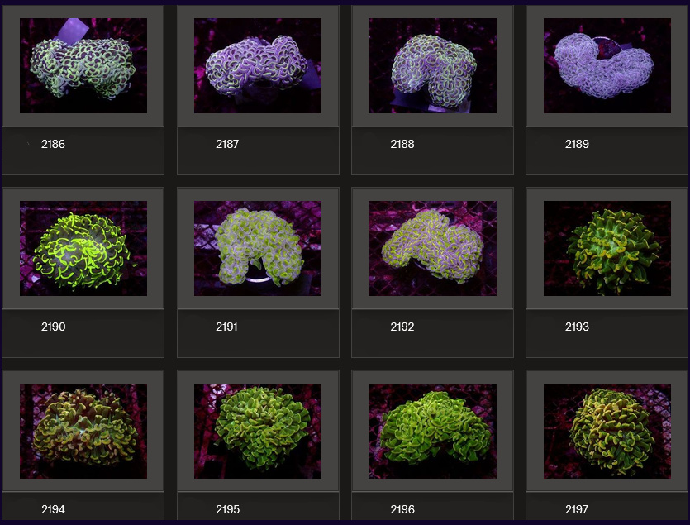This screenshot has height=525, width=690.
Task: Click the 2197 label text
Action: 577,509
